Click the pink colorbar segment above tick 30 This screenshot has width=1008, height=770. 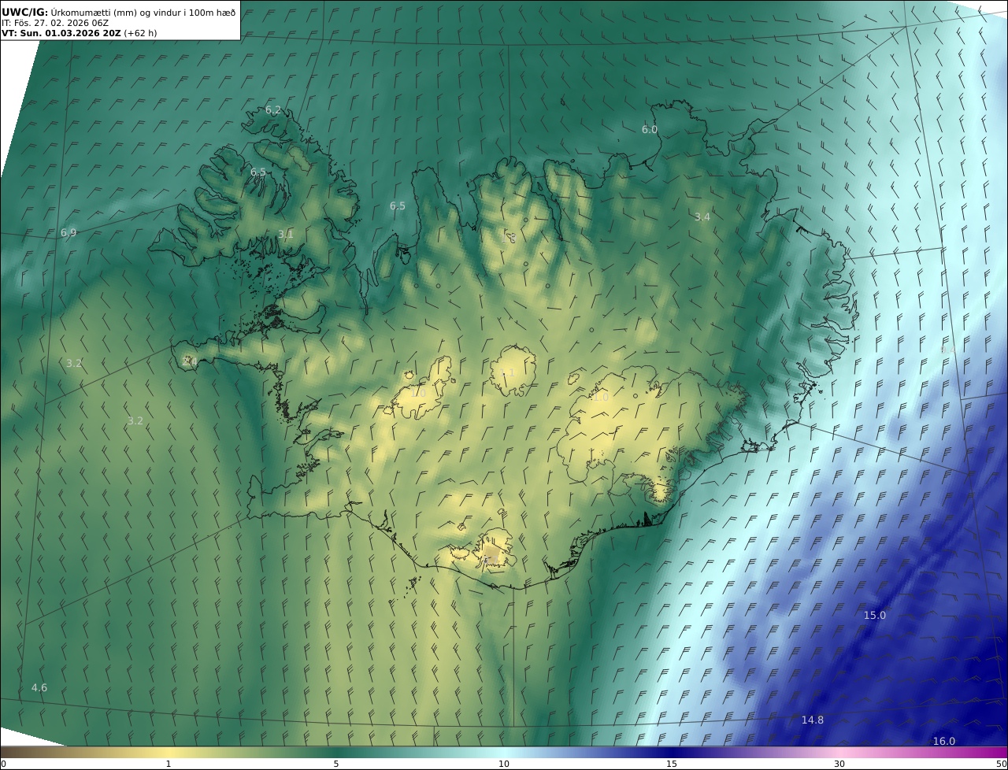(839, 752)
